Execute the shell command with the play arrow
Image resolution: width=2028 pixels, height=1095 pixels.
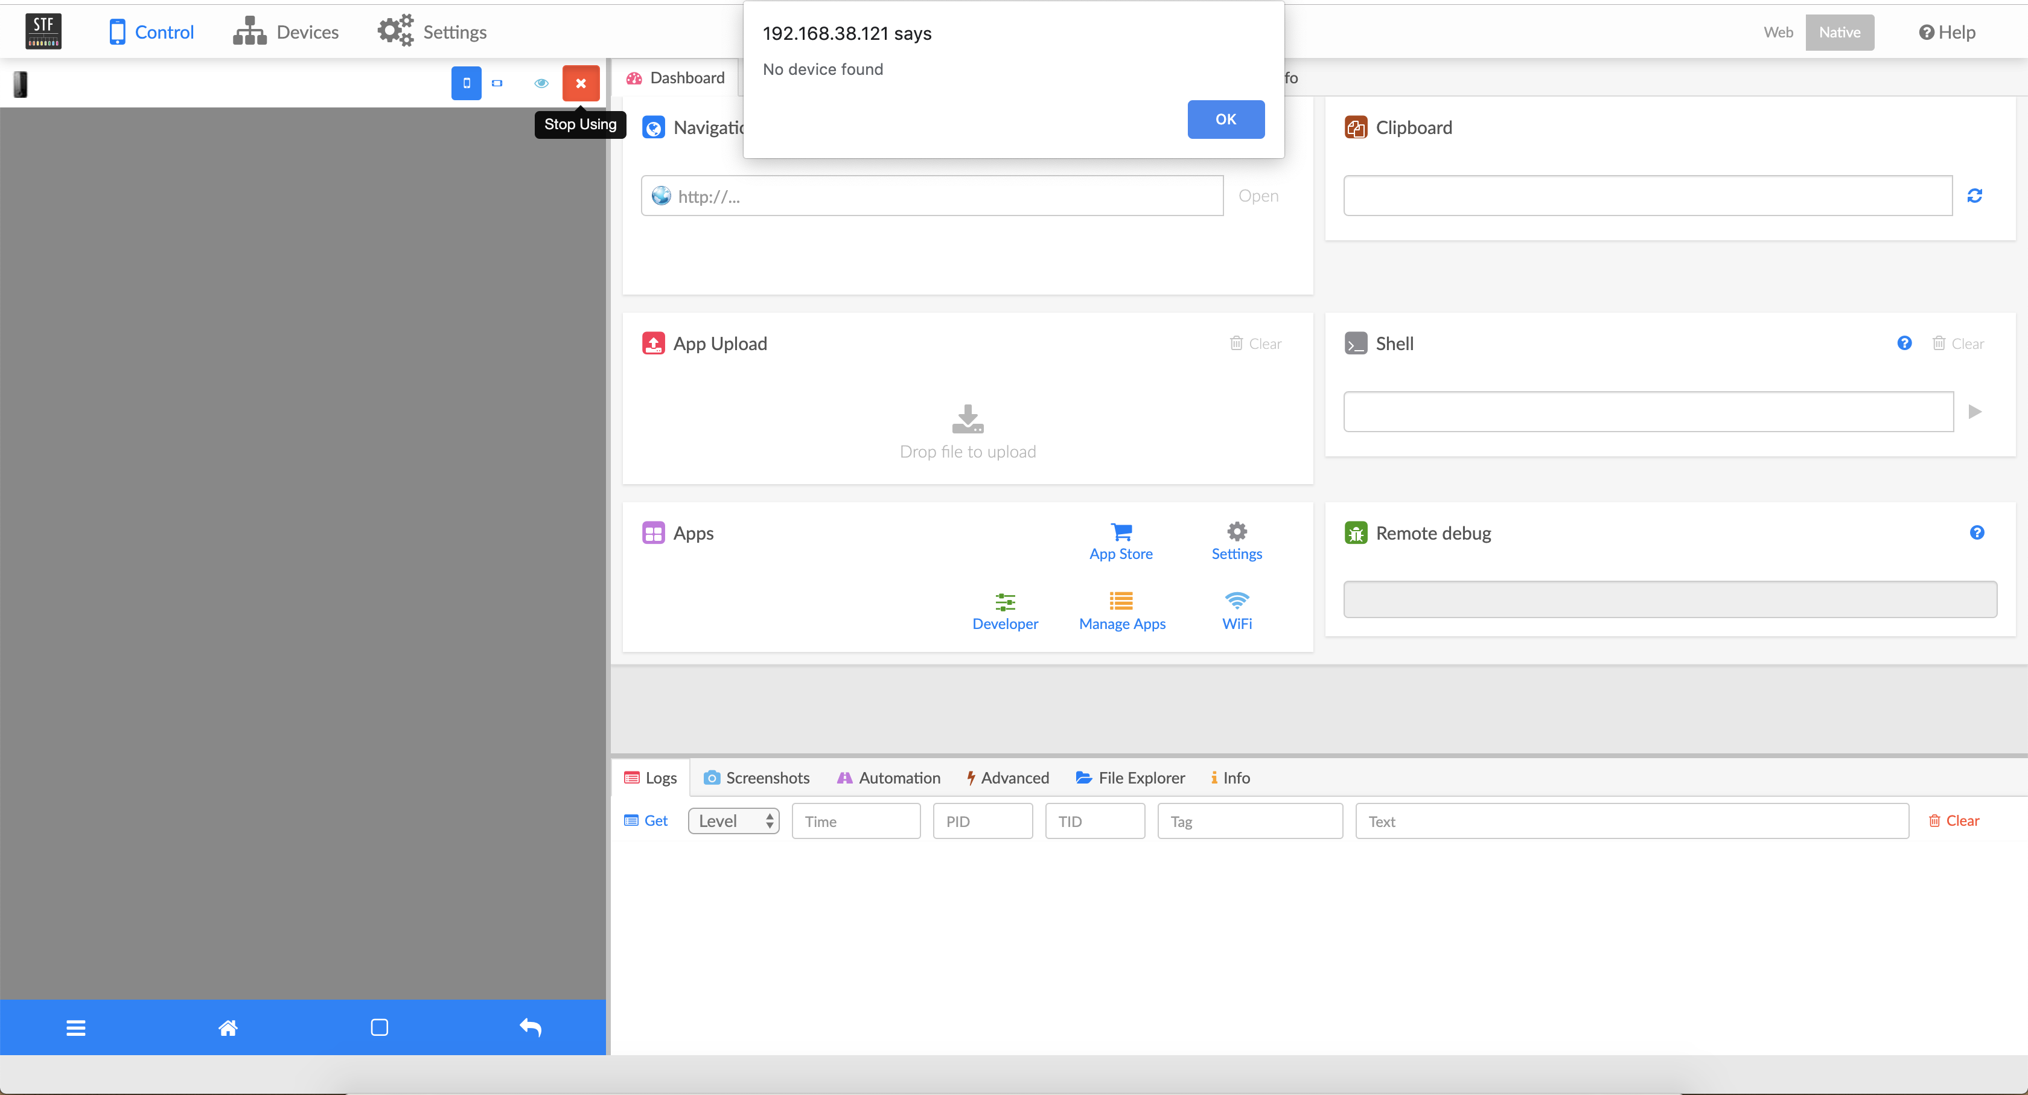tap(1974, 411)
